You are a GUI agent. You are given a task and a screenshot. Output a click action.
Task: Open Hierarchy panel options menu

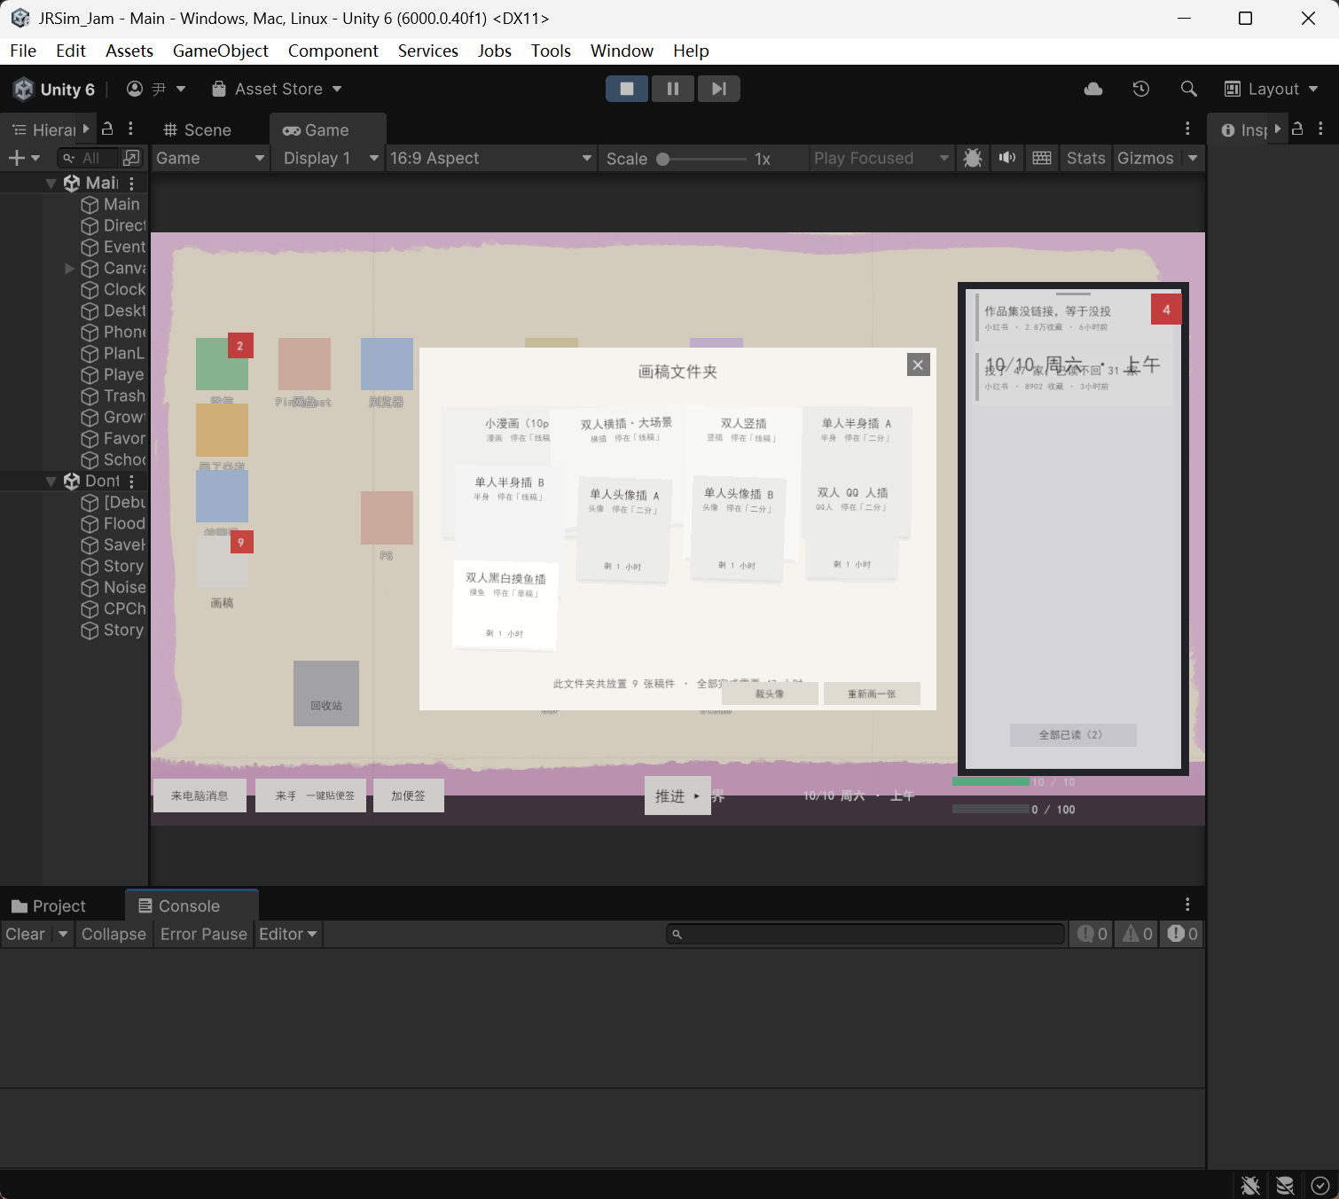(x=130, y=129)
